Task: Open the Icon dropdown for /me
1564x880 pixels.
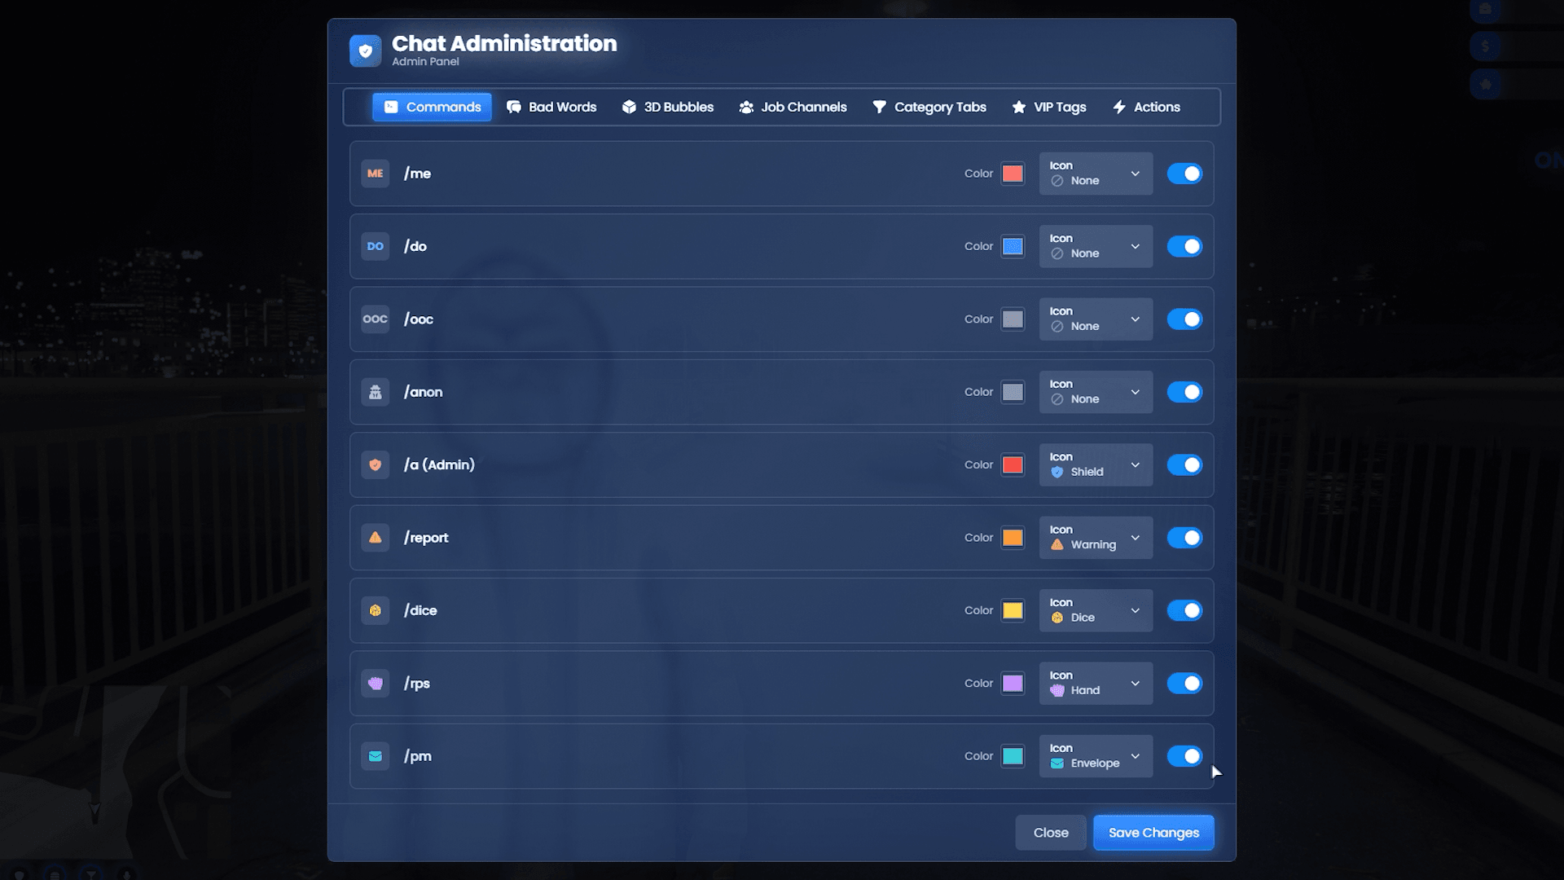Action: coord(1096,174)
